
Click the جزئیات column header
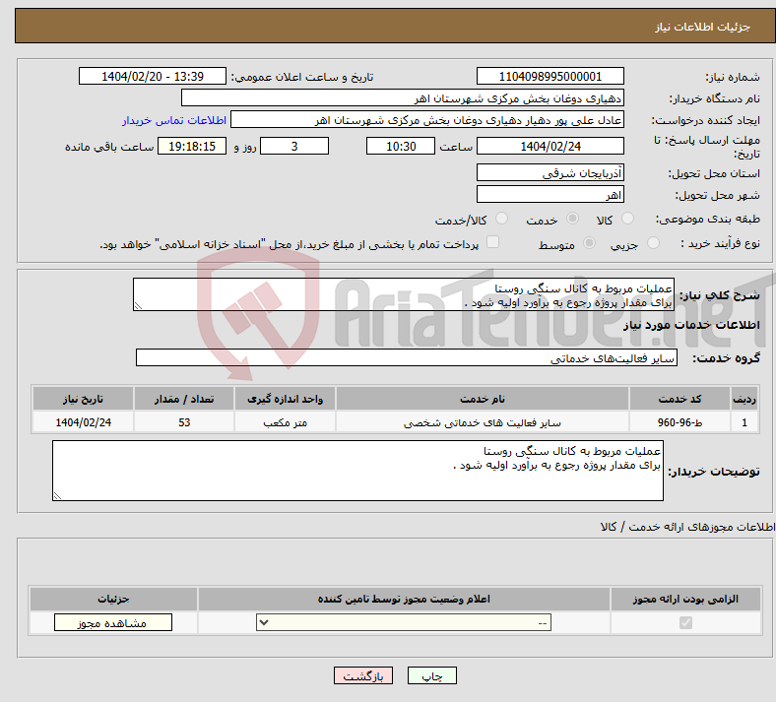[x=113, y=599]
